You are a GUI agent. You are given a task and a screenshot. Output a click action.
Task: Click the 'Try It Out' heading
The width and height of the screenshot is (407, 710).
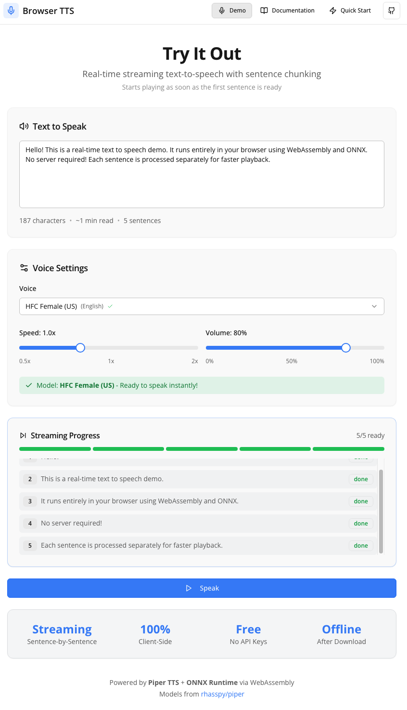click(x=202, y=53)
